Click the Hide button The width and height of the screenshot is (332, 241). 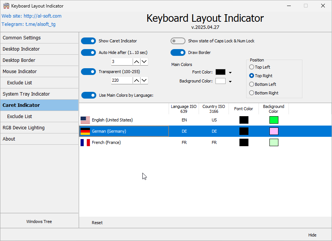coord(312,235)
